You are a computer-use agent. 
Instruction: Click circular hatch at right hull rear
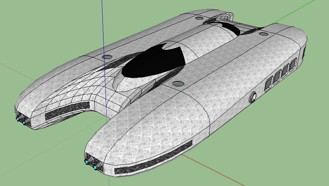tap(263, 34)
